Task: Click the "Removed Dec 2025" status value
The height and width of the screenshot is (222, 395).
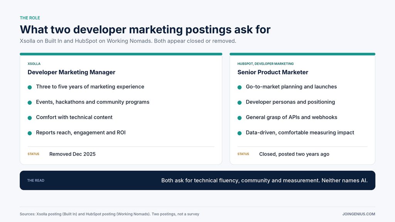Action: pyautogui.click(x=72, y=154)
